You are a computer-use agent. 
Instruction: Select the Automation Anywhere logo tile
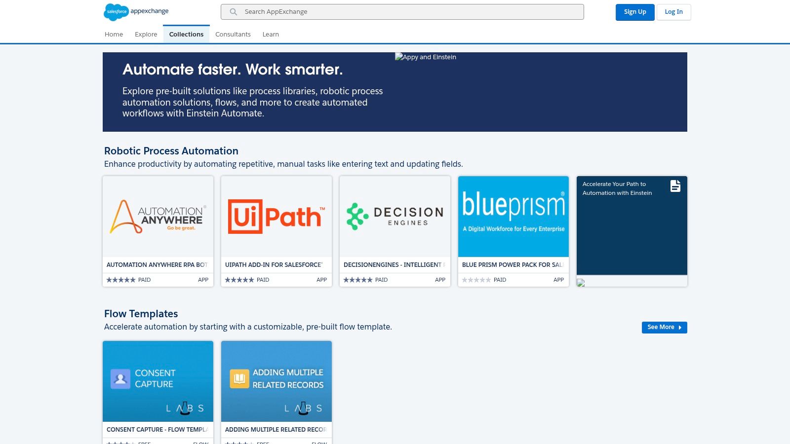158,216
